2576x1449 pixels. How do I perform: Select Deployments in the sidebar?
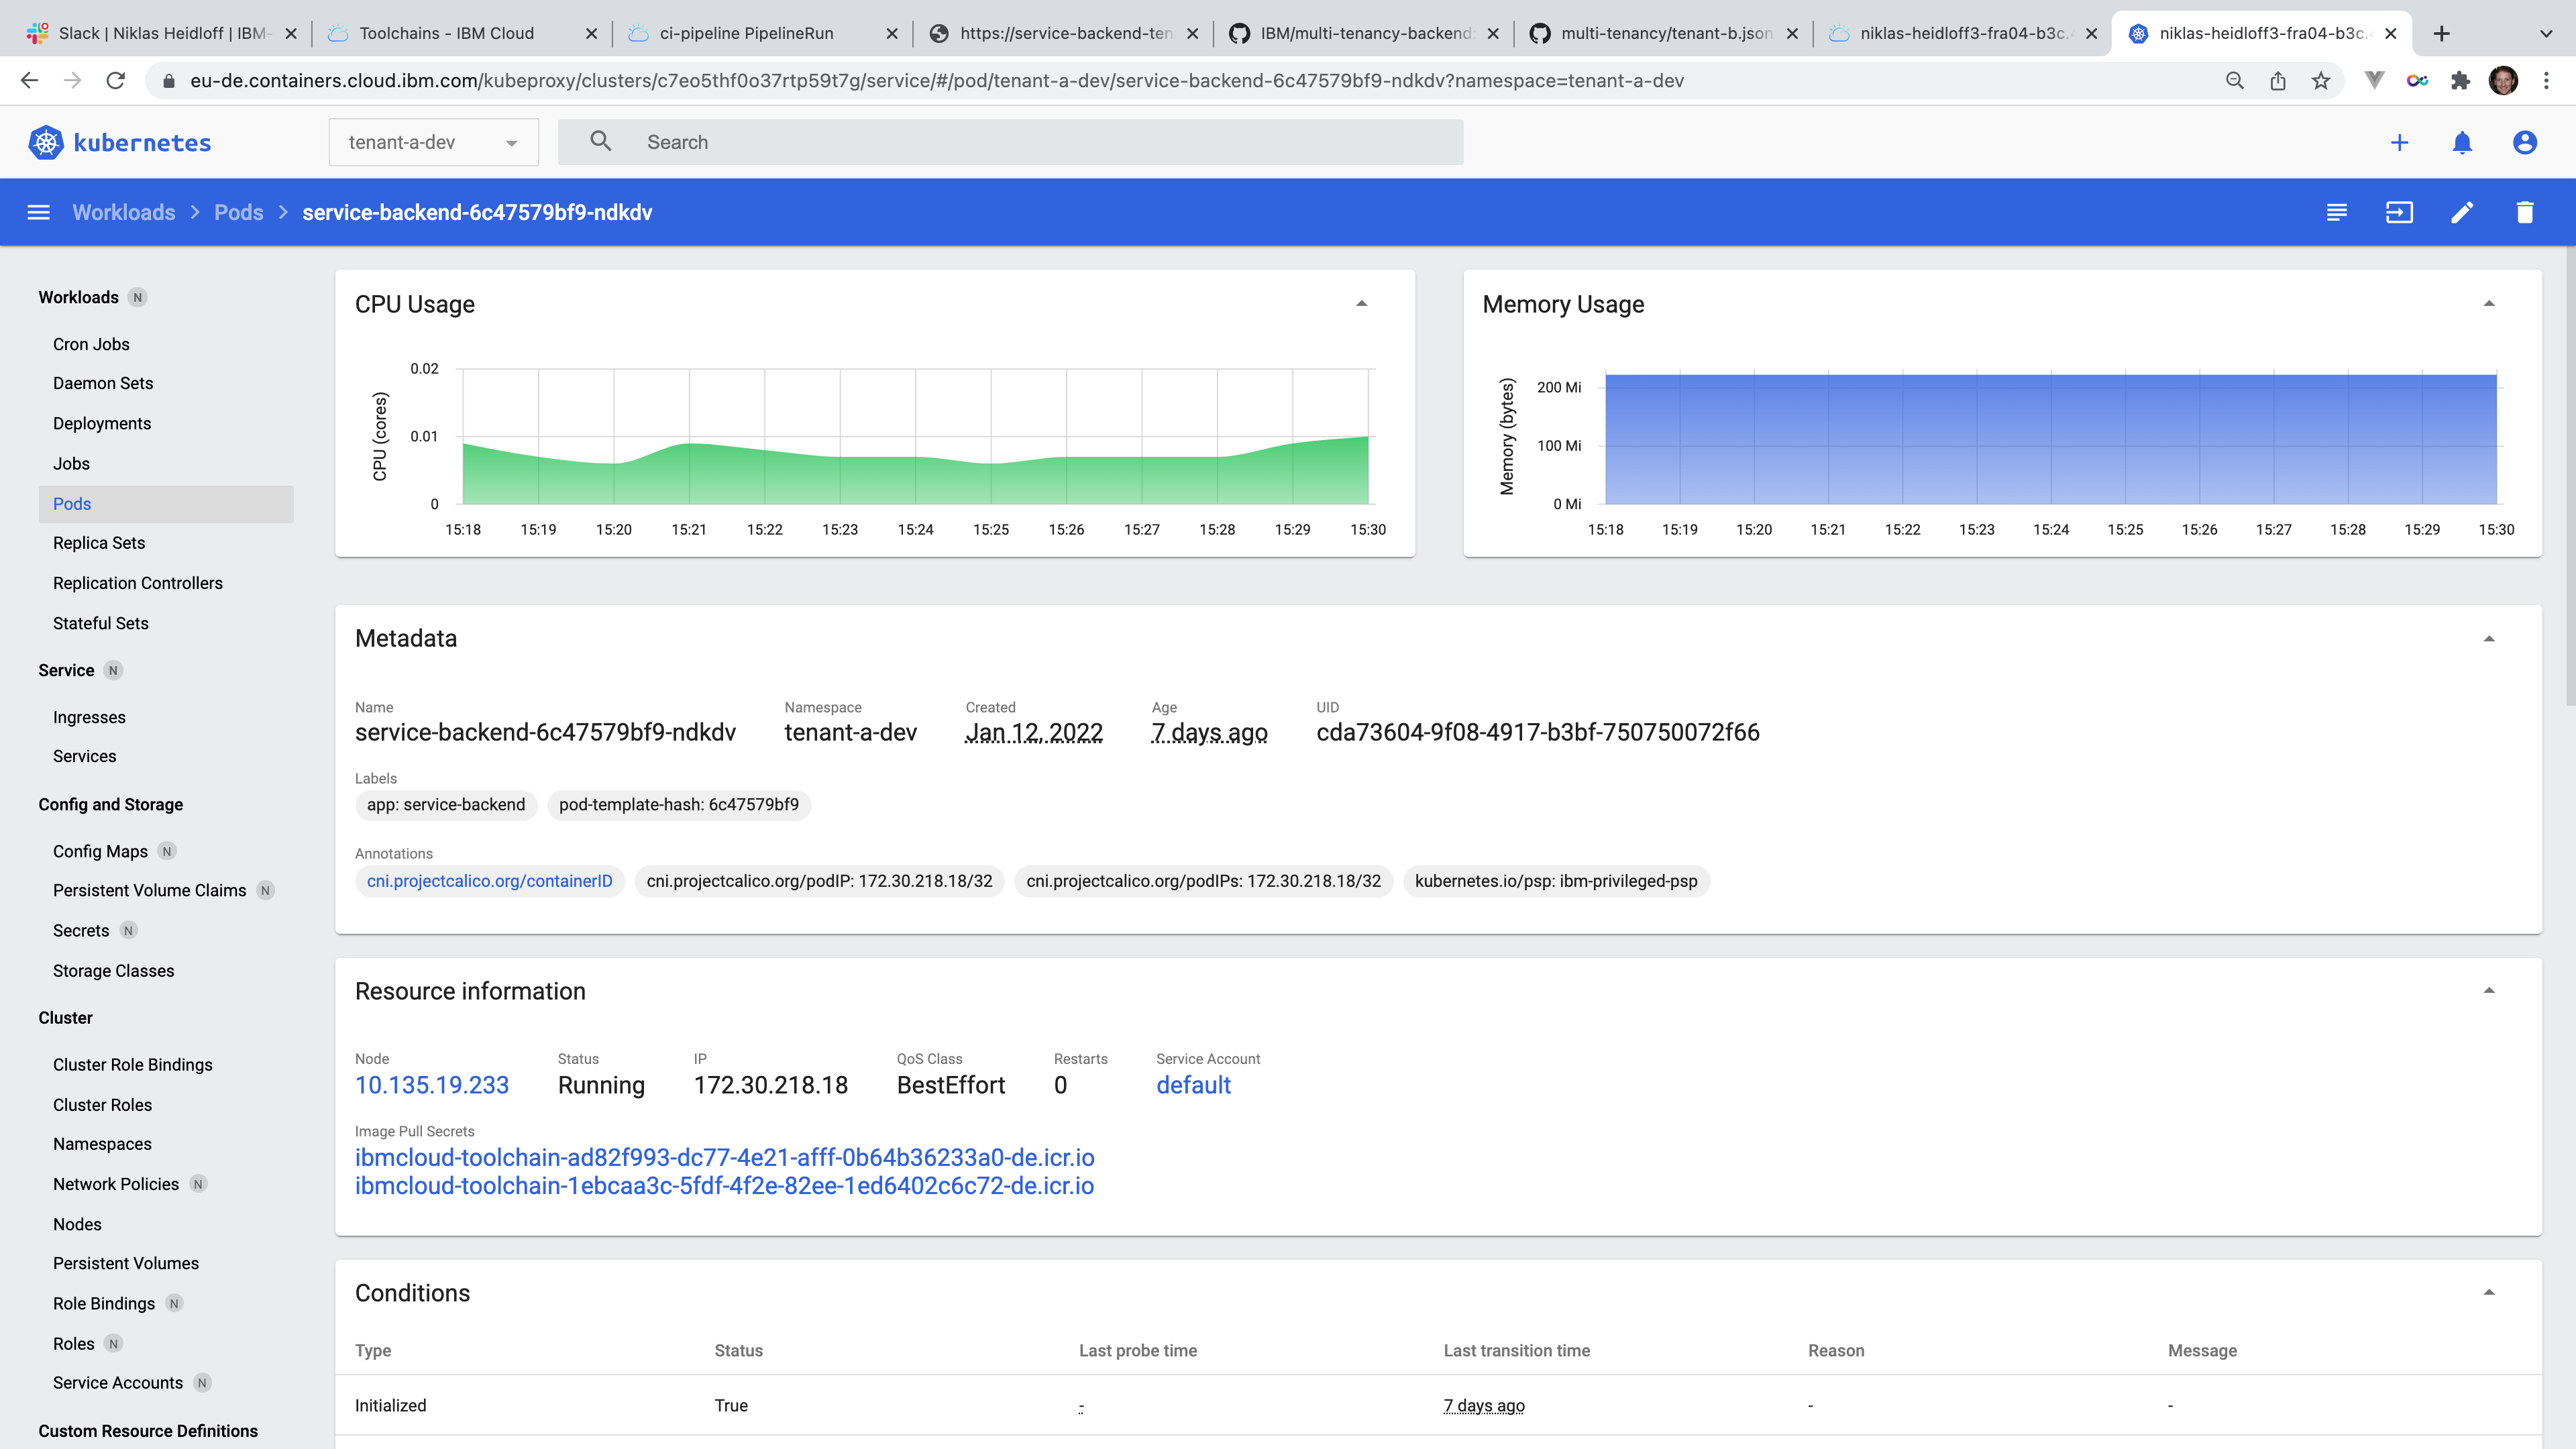coord(102,423)
